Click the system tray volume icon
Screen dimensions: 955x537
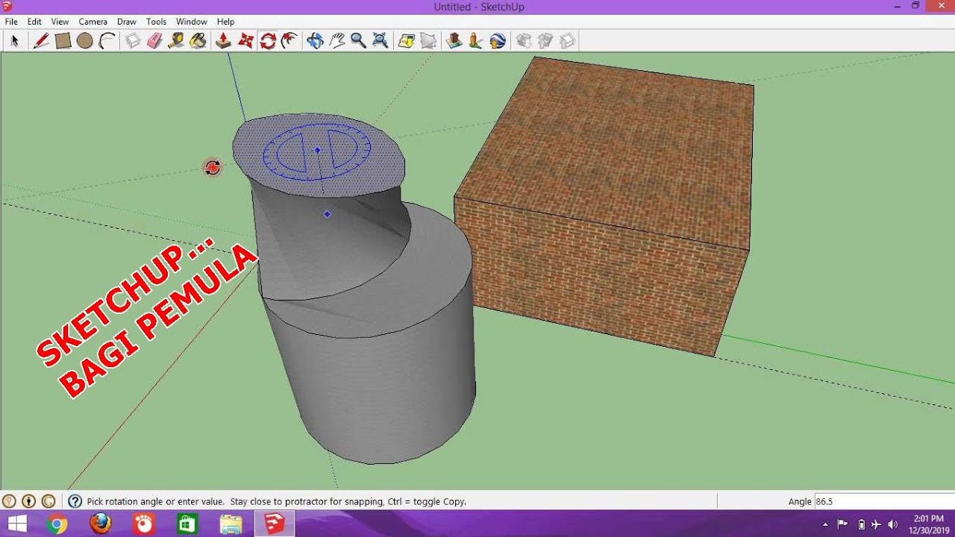coord(893,524)
